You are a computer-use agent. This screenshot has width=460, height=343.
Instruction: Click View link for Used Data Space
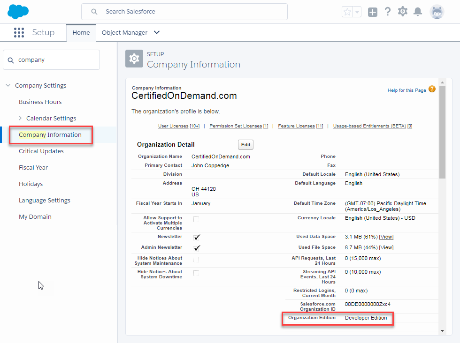point(386,237)
